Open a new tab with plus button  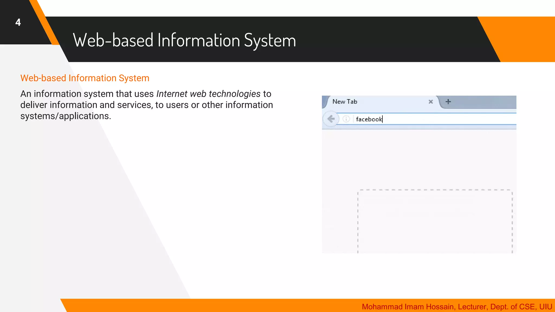448,102
